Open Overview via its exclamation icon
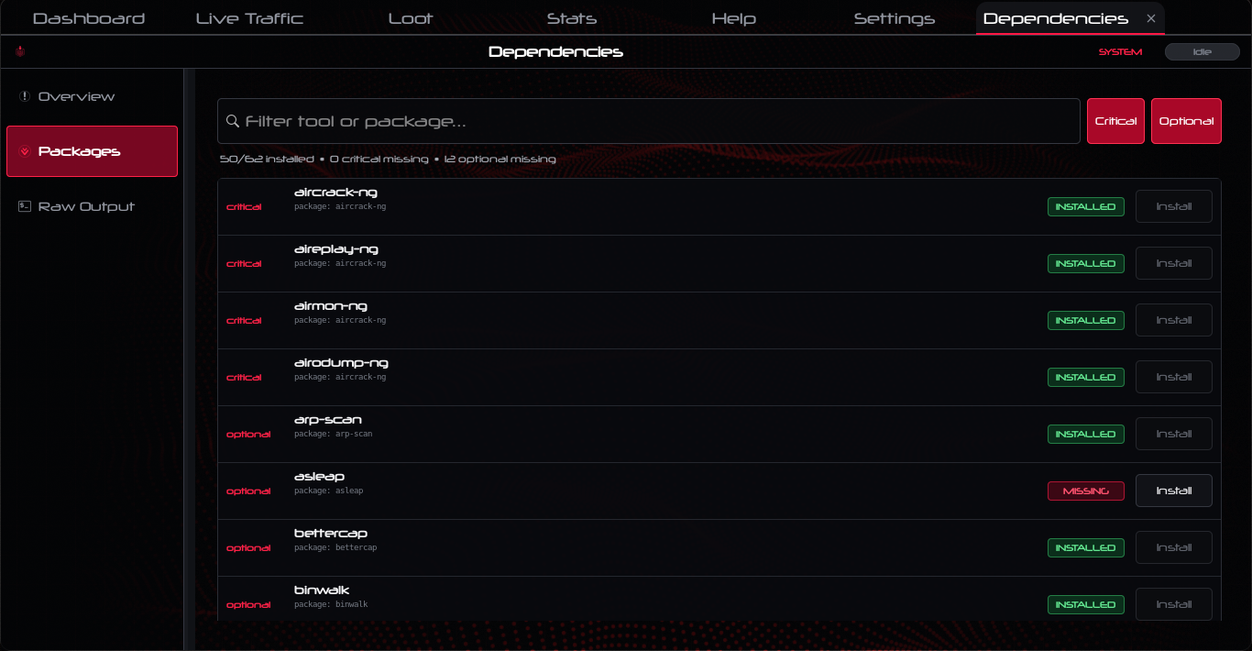 coord(25,96)
